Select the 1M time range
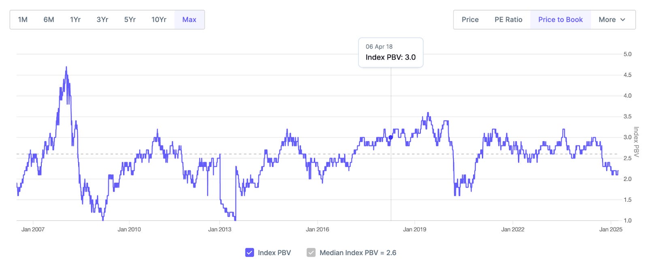Viewport: 648px width, 264px height. click(x=23, y=19)
